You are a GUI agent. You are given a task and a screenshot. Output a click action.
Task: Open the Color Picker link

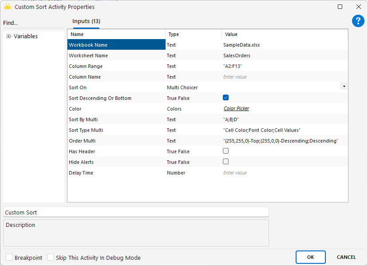[x=236, y=109]
